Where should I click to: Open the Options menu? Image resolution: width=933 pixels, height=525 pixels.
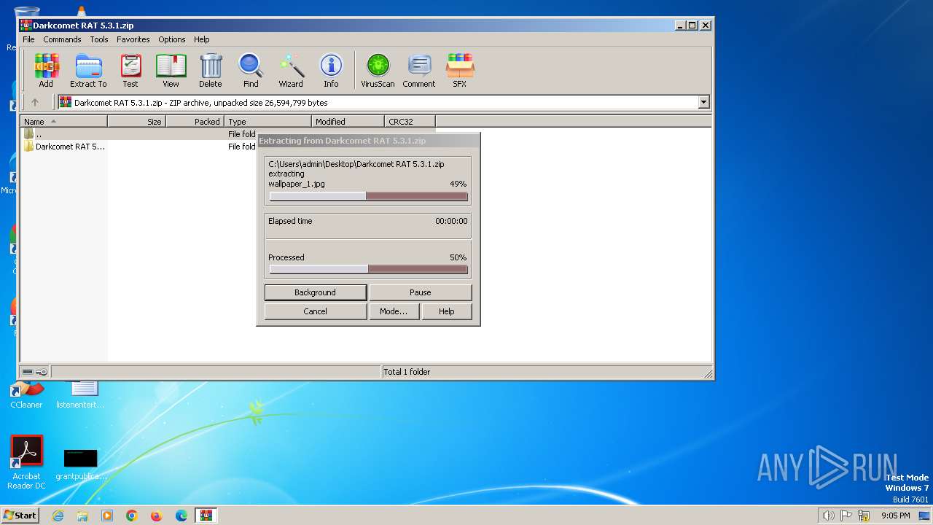pos(172,39)
